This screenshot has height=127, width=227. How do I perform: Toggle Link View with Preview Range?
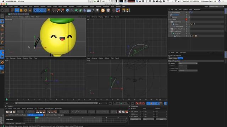point(16,115)
